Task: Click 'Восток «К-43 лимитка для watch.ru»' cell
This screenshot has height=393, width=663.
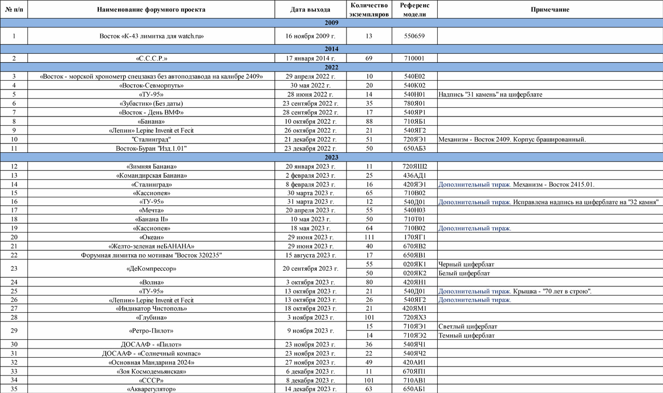Action: click(x=151, y=36)
